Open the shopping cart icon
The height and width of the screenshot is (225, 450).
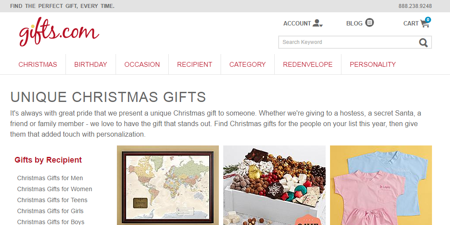pos(425,24)
